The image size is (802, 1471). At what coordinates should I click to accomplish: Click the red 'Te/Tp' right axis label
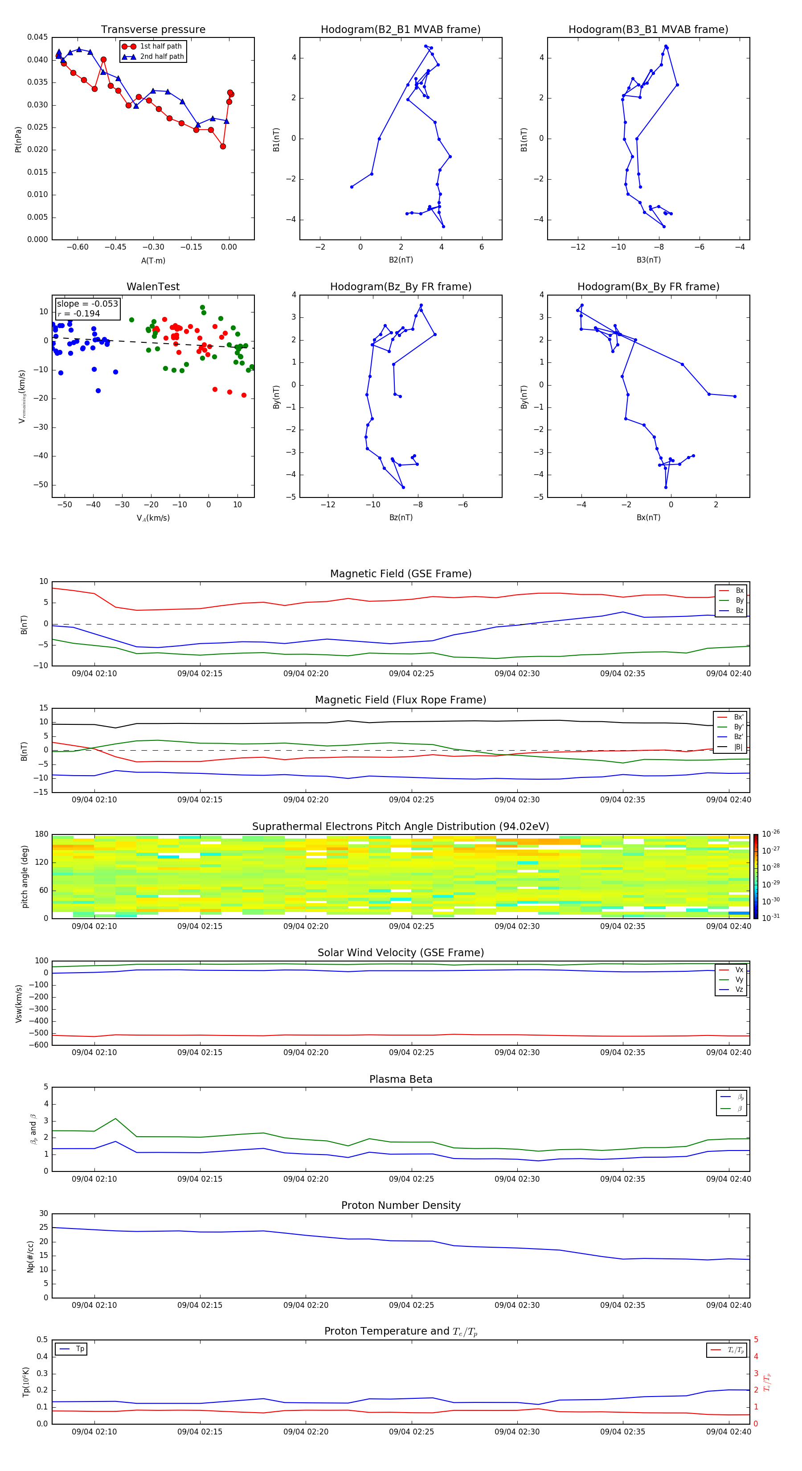768,1382
